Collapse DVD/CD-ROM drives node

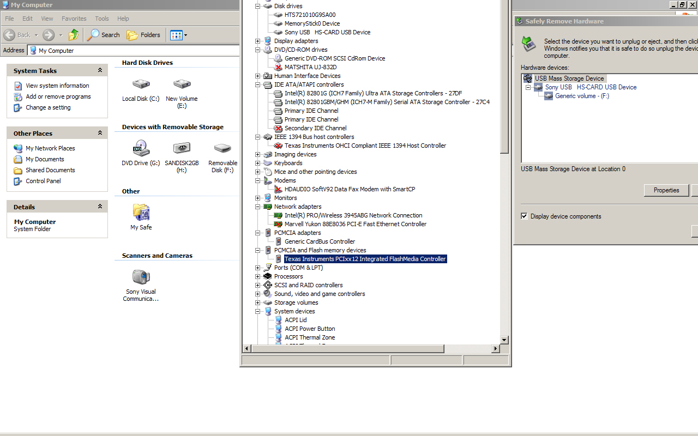(258, 50)
